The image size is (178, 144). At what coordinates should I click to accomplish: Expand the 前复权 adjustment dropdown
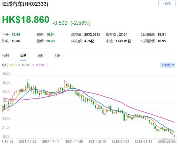point(168,65)
